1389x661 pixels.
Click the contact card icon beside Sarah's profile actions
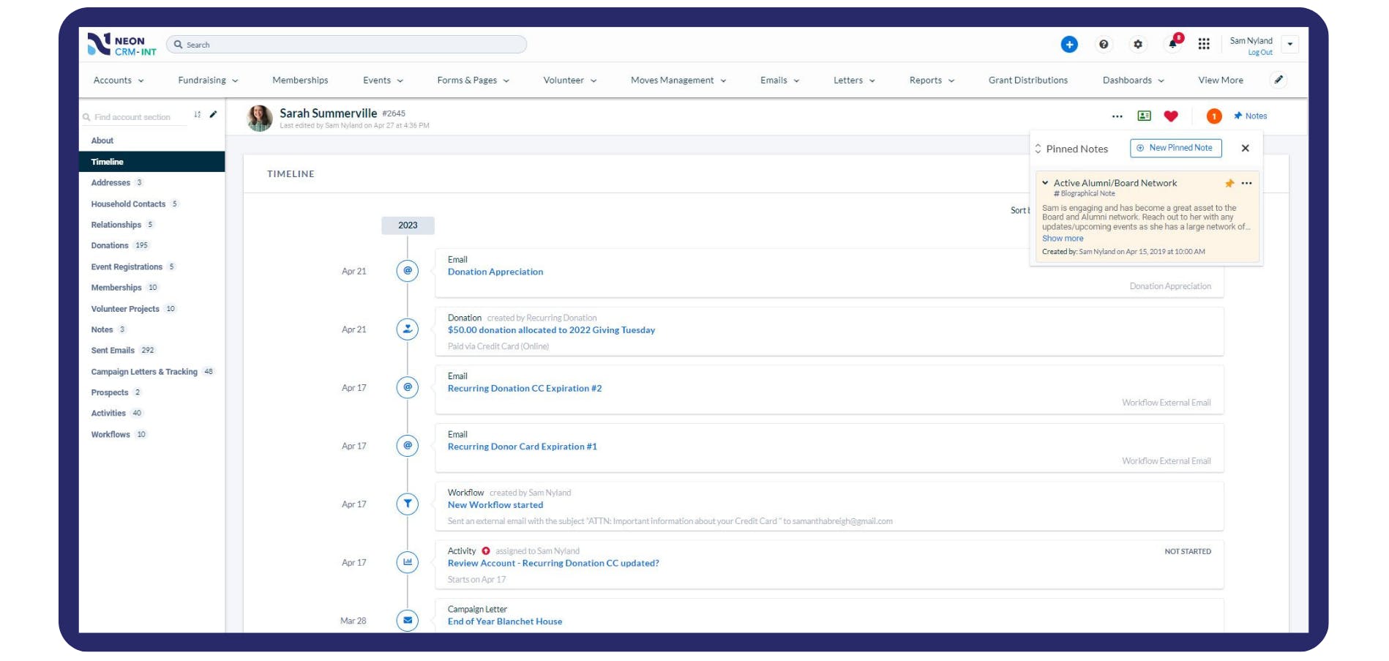[x=1142, y=116]
